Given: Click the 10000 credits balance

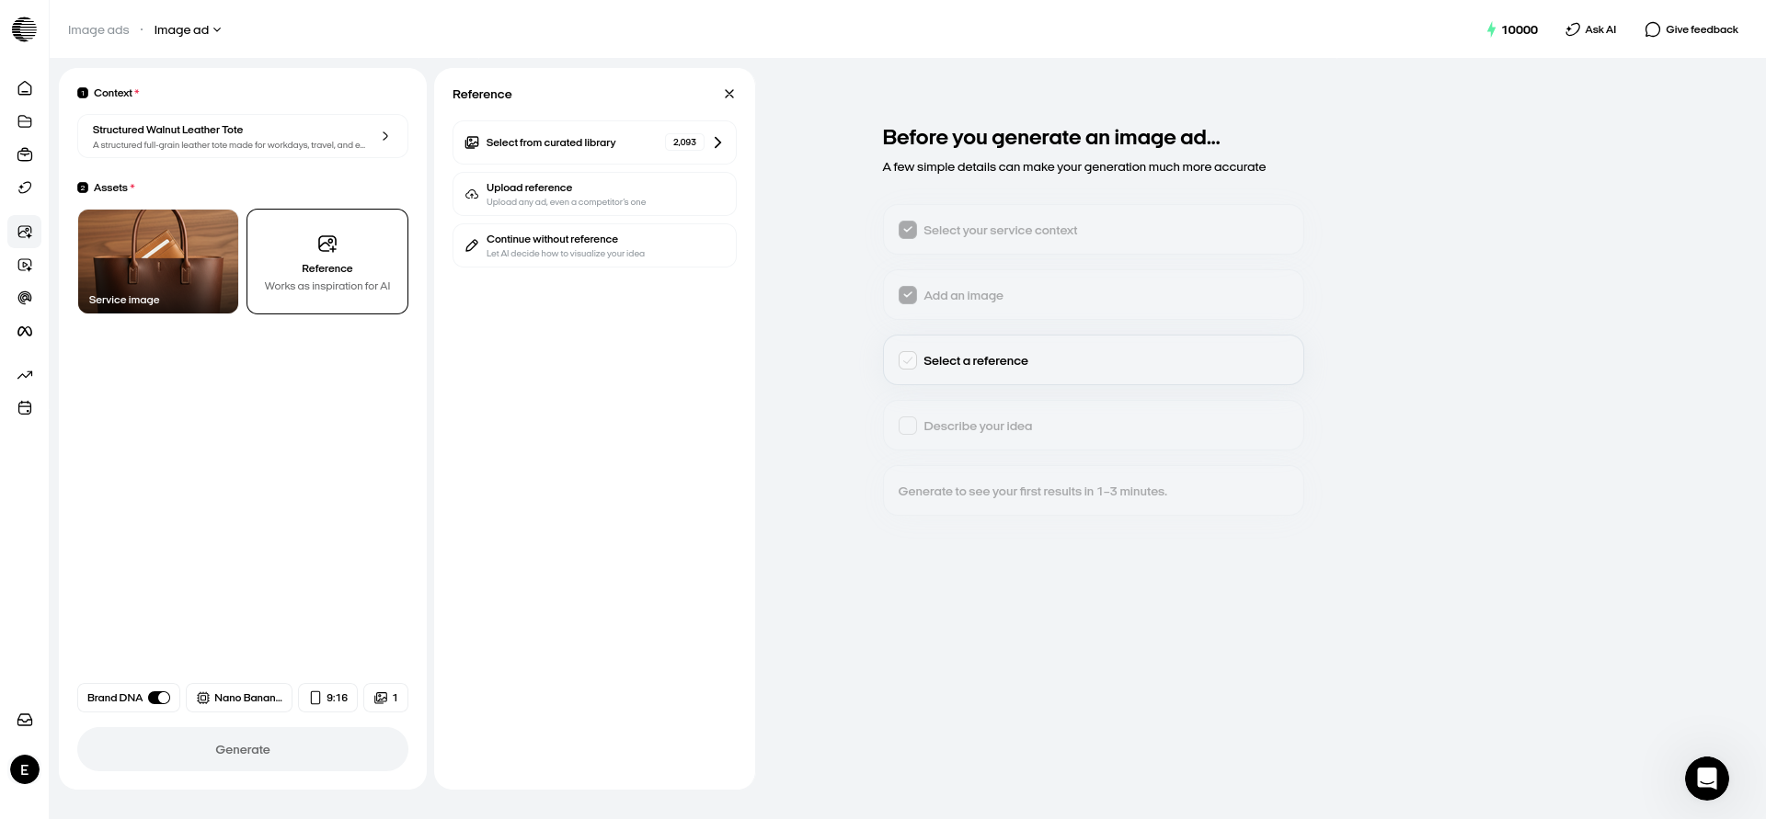Looking at the screenshot, I should point(1519,29).
